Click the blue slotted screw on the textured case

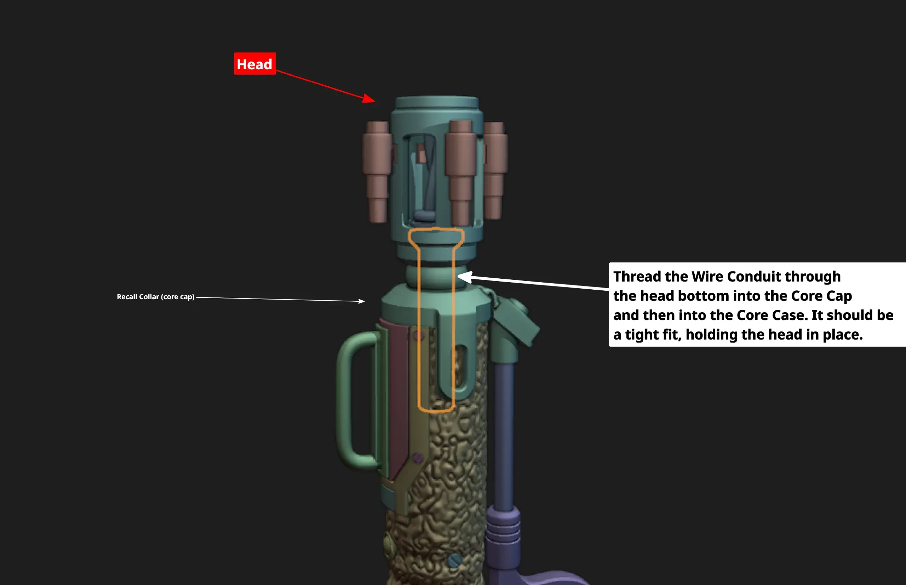point(454,560)
